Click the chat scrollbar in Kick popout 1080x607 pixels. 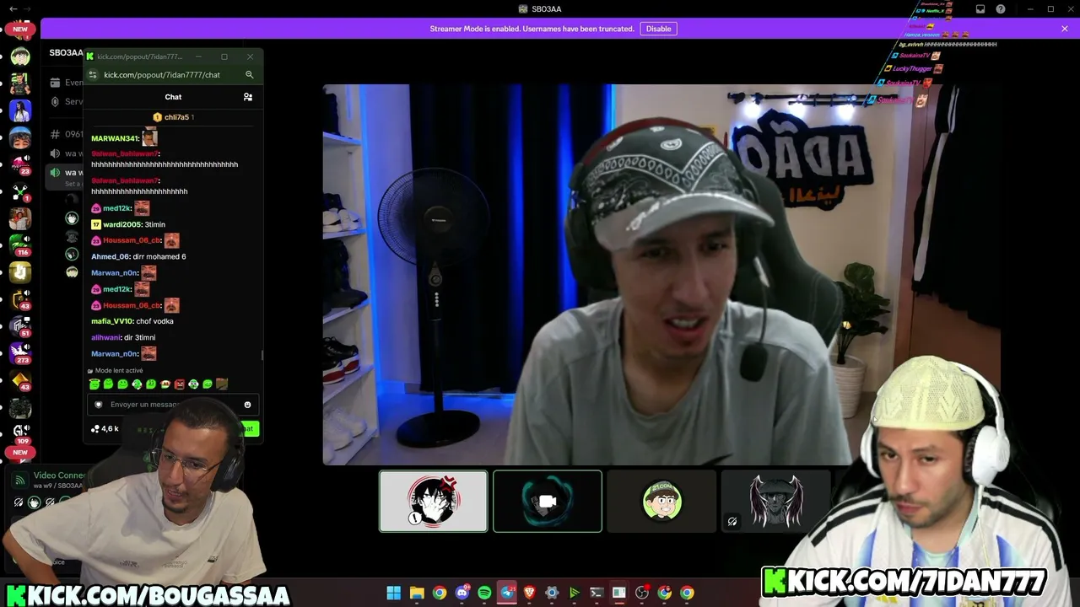tap(262, 356)
